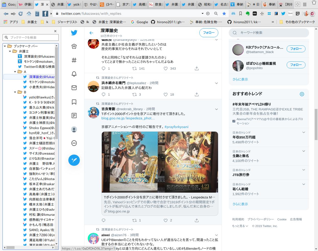Bookmark this page with the star icon
The image size is (318, 251).
[224, 14]
